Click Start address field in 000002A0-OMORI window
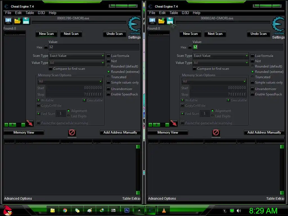This screenshot has height=216, width=288. tap(218, 88)
